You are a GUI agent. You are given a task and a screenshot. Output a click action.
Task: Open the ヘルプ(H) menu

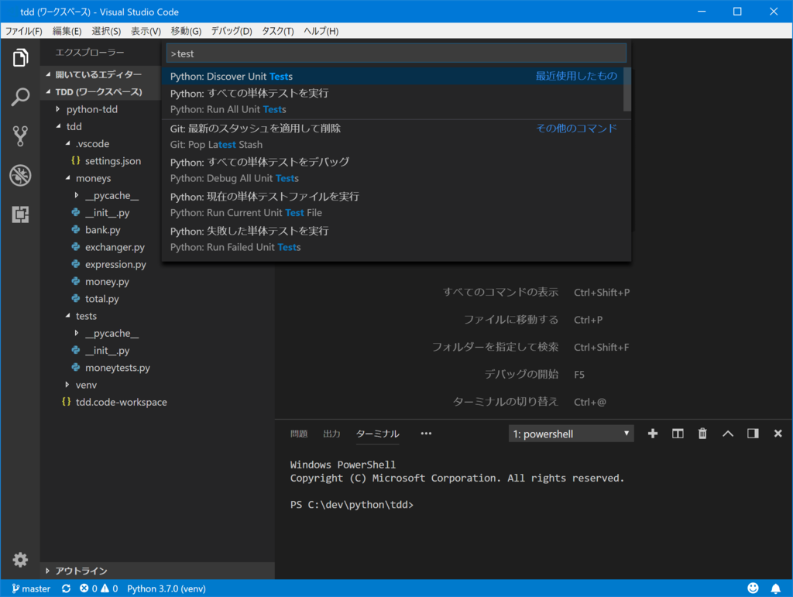321,31
